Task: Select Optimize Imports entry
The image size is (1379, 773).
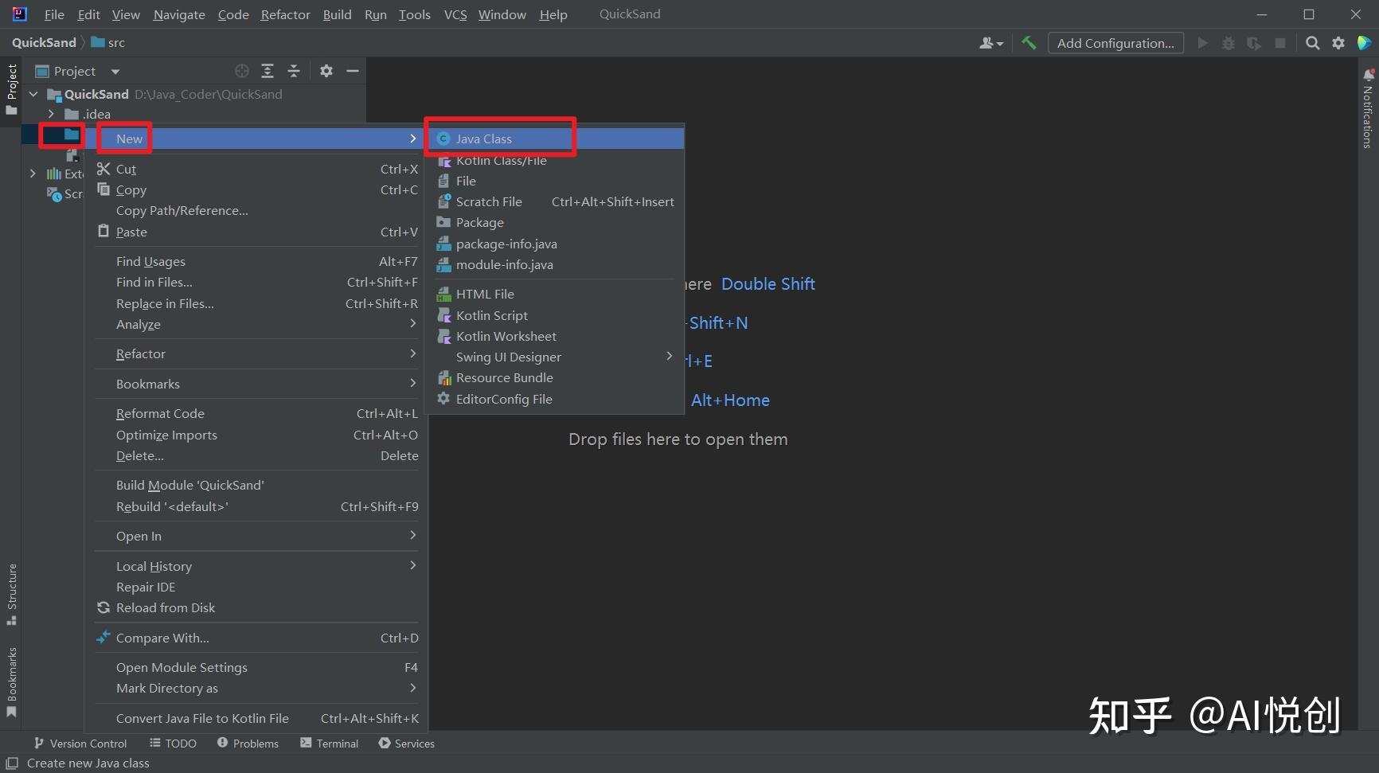Action: point(256,435)
